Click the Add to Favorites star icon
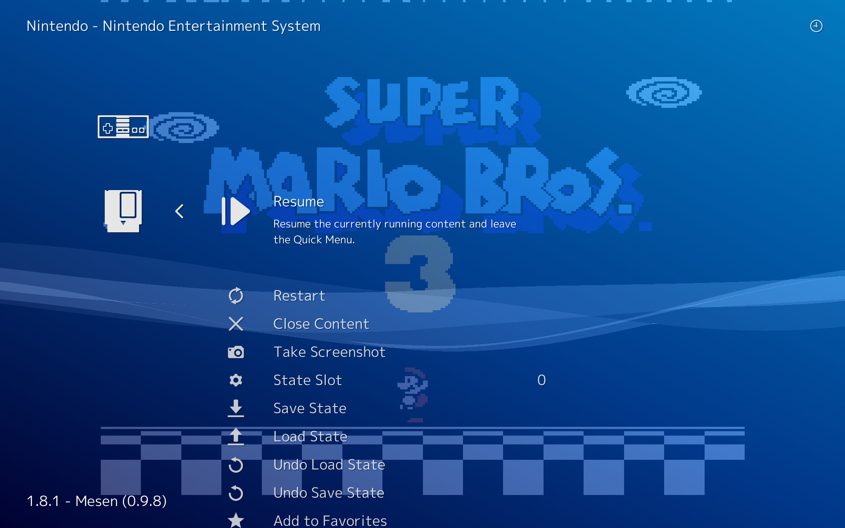Viewport: 845px width, 528px height. tap(236, 520)
